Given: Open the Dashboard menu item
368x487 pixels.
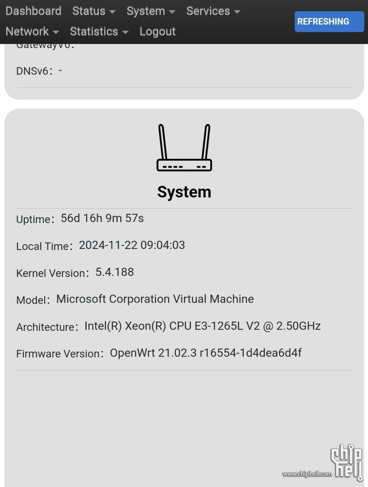Looking at the screenshot, I should tap(33, 11).
